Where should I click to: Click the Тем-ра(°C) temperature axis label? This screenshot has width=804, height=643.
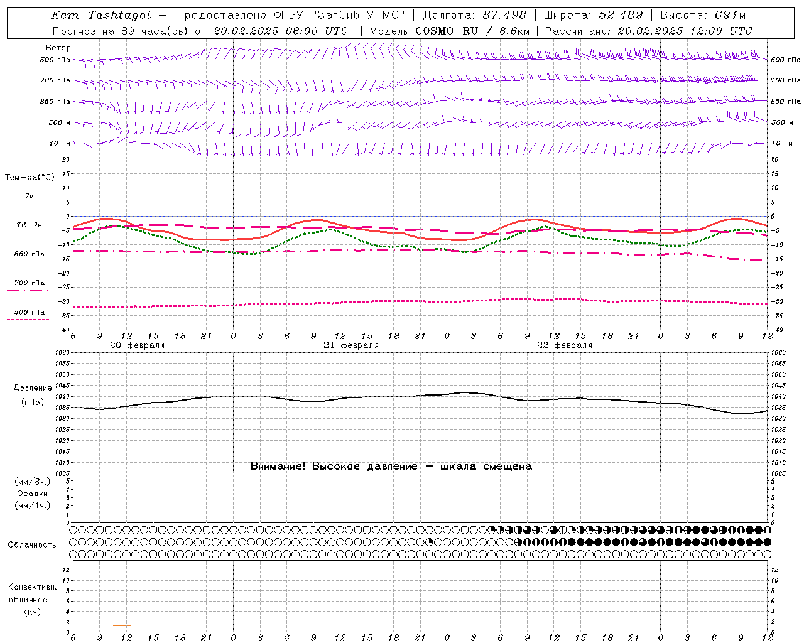(30, 178)
